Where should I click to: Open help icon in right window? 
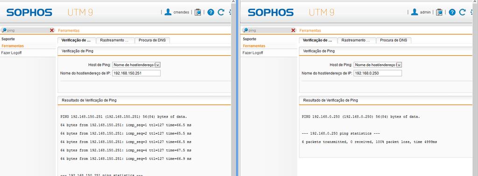click(x=452, y=12)
